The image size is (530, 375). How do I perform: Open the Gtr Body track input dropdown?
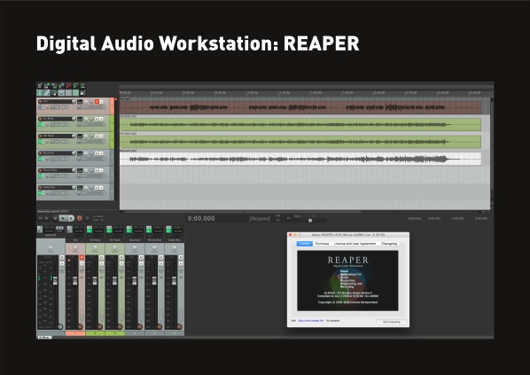[91, 124]
